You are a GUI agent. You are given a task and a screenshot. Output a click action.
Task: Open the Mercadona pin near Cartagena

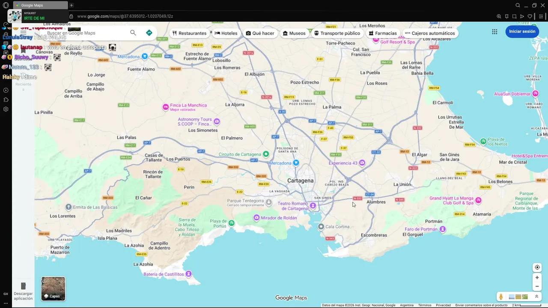296,163
